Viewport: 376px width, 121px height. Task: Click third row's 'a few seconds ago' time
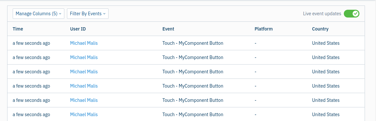coord(32,71)
